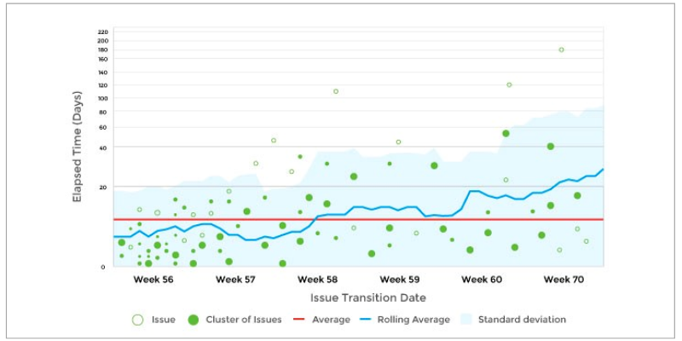Click the hollow issue point near 110 days
Screen dimensions: 682x341
[x=336, y=91]
